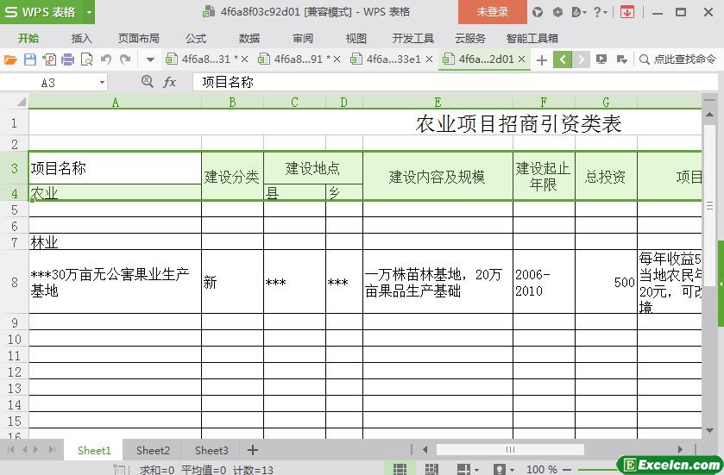The image size is (724, 475).
Task: Click the 点此查找命令 search box
Action: (x=677, y=59)
